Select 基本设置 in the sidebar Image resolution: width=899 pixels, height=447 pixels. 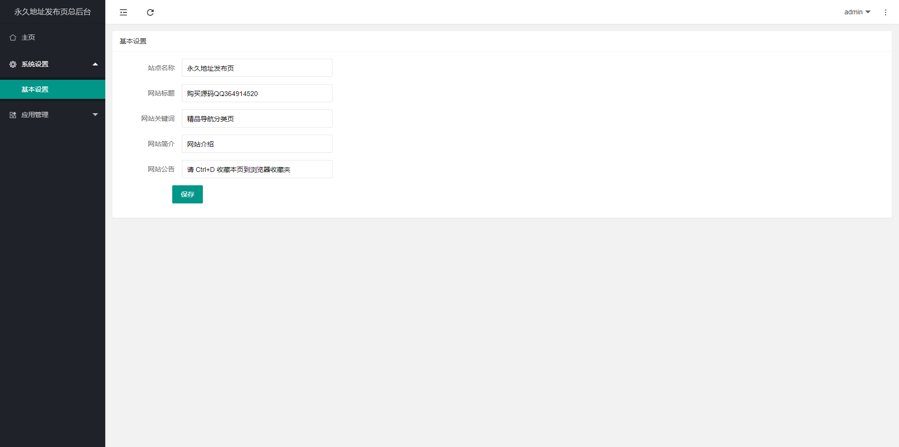(x=35, y=90)
